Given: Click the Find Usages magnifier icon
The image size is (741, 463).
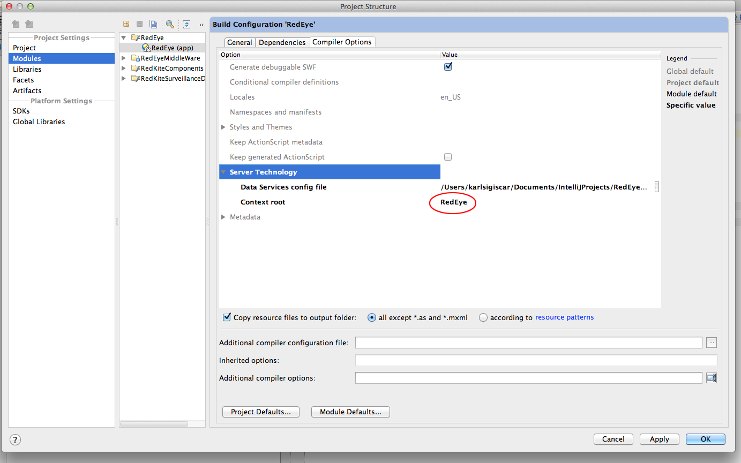Looking at the screenshot, I should (170, 24).
